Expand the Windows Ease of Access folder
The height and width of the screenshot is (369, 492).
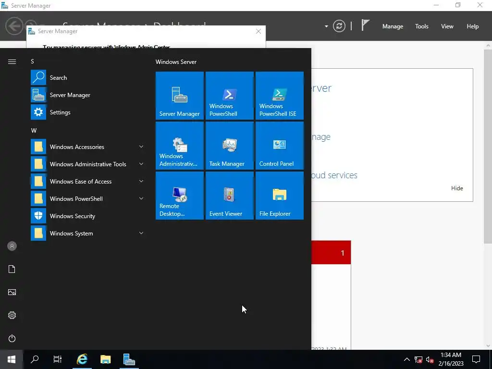[88, 181]
